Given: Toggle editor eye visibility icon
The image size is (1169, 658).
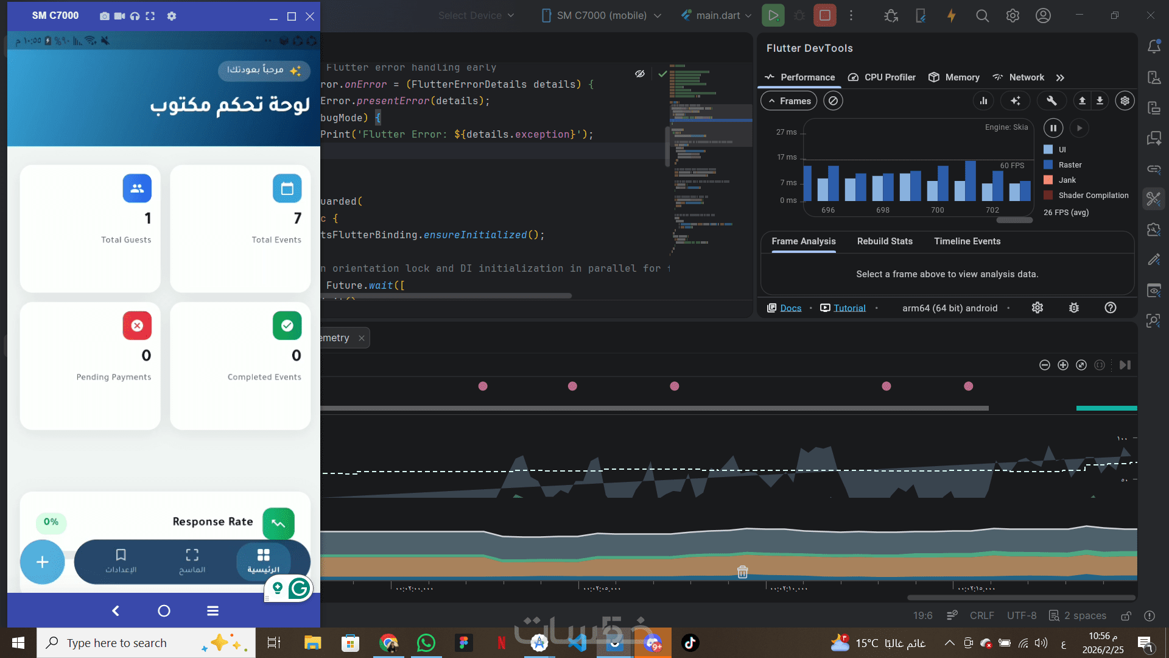Looking at the screenshot, I should pyautogui.click(x=639, y=74).
